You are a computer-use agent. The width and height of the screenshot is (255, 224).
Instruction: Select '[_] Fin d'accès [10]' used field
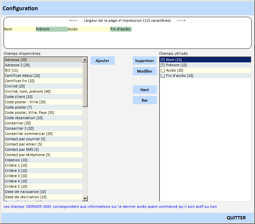[205, 76]
